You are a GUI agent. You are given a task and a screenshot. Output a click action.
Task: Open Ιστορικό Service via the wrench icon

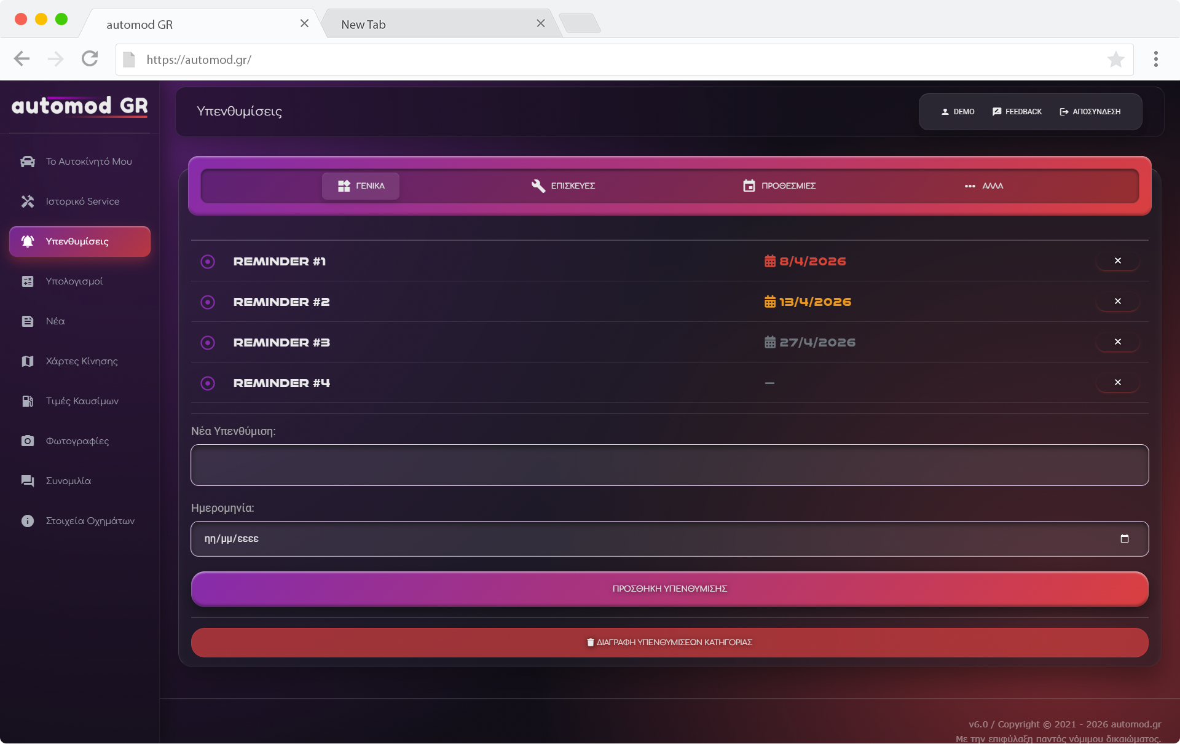(28, 202)
